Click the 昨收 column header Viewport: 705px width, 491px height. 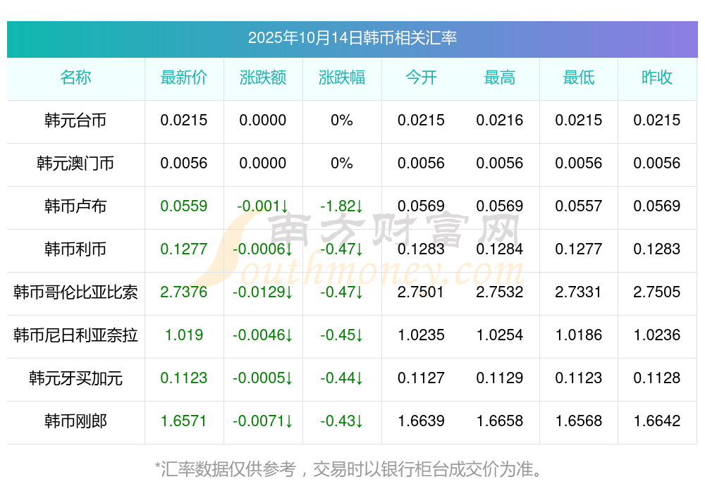(657, 78)
